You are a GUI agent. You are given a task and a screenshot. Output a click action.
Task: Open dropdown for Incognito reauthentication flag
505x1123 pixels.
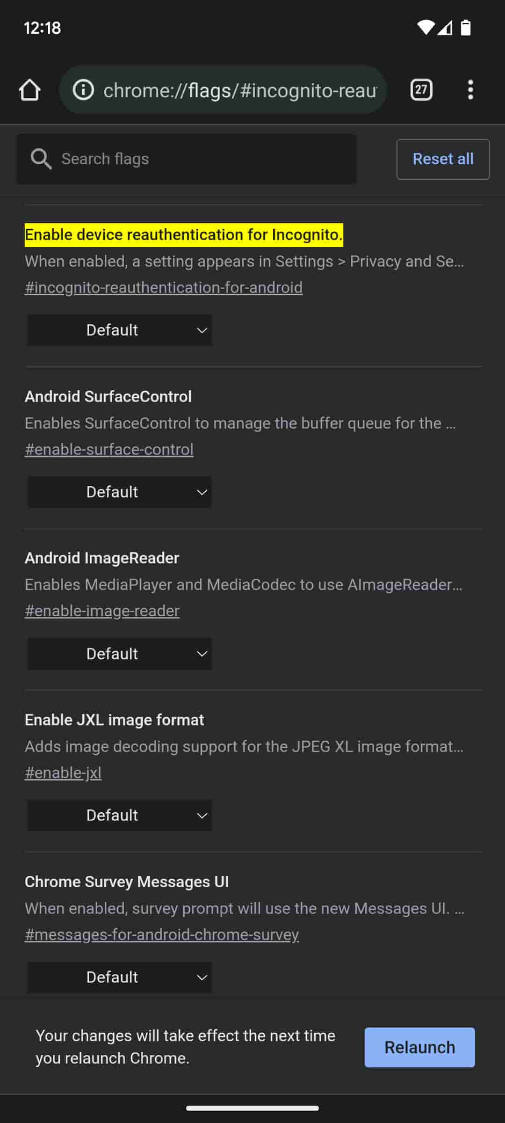[x=120, y=330]
